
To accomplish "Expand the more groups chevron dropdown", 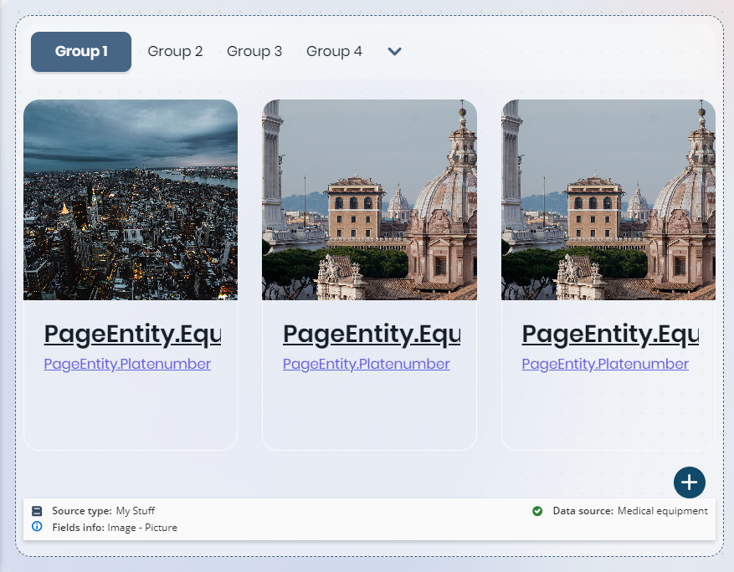I will pyautogui.click(x=394, y=52).
